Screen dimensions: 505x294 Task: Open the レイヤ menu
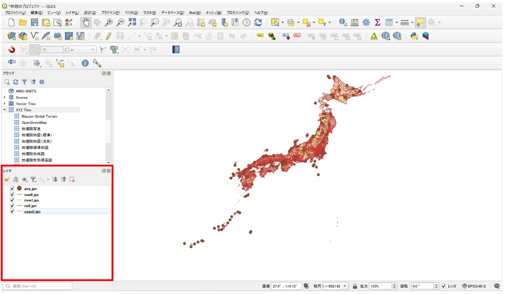click(x=72, y=13)
